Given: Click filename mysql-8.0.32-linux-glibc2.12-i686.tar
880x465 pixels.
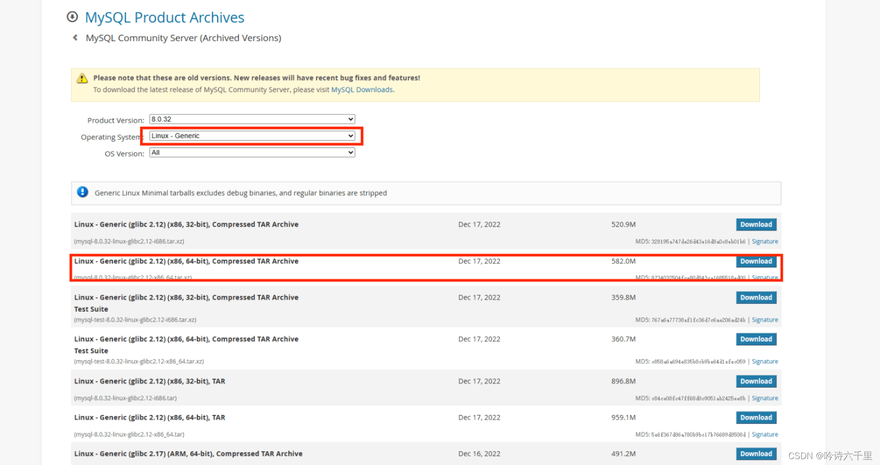Looking at the screenshot, I should tap(125, 398).
